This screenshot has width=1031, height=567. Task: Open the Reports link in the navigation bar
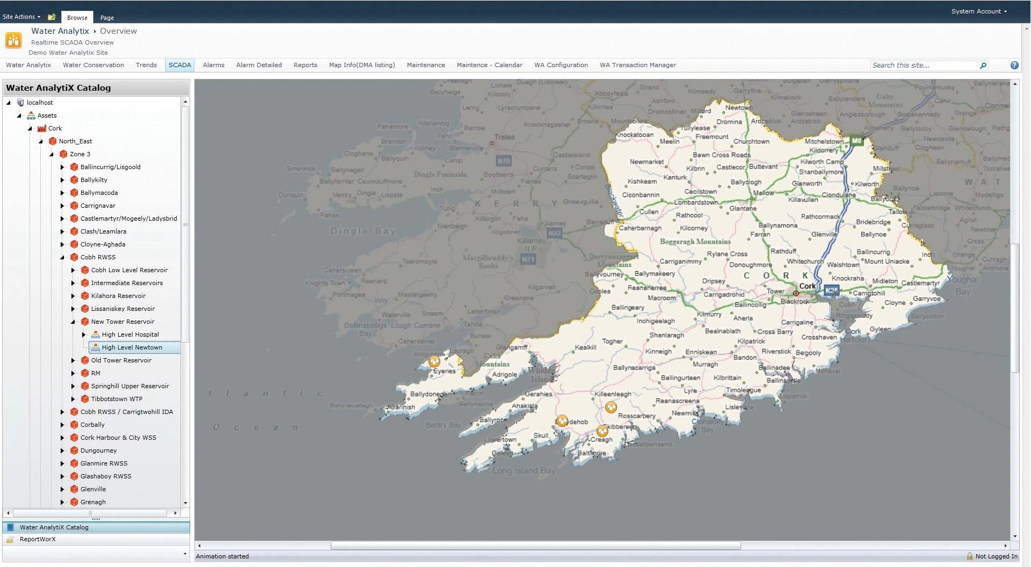[x=305, y=65]
